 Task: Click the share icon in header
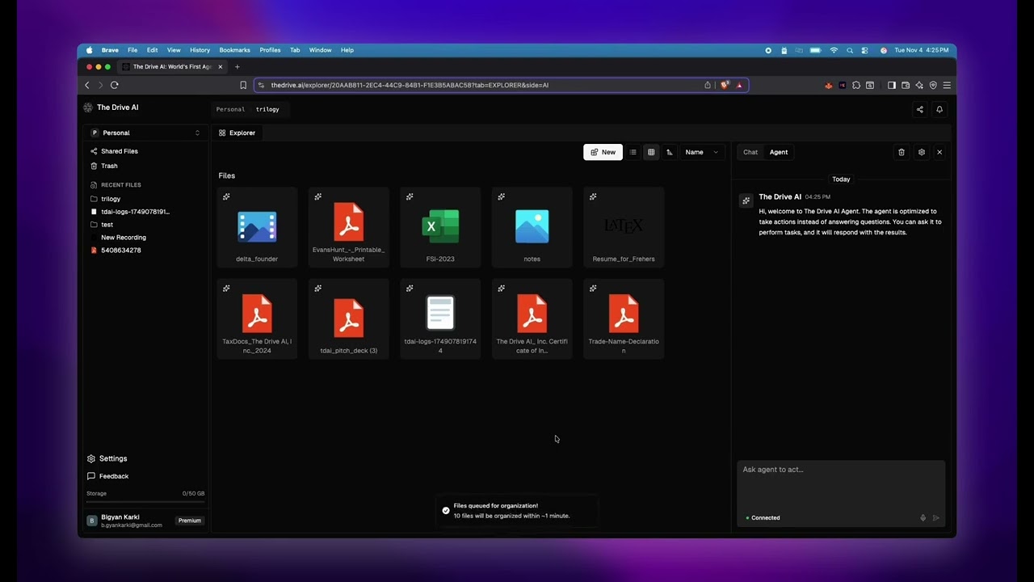(919, 109)
